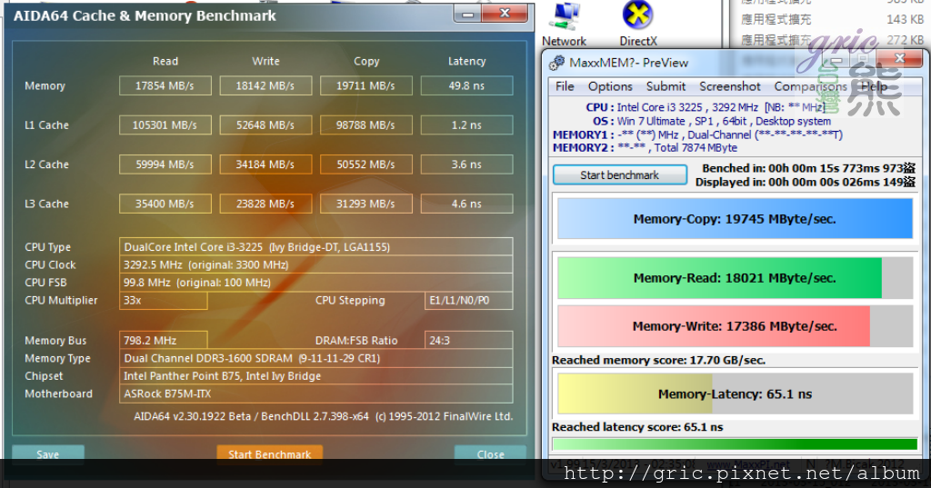This screenshot has width=931, height=488.
Task: Select the L2 Cache Write 34184 MB/s field
Action: (265, 164)
